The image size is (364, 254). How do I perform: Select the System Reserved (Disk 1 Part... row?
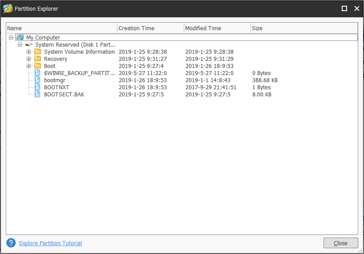pyautogui.click(x=75, y=45)
